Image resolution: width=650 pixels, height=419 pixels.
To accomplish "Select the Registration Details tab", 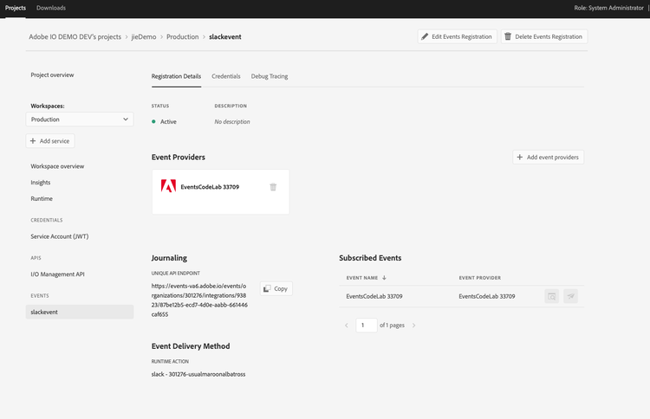I will pyautogui.click(x=176, y=76).
